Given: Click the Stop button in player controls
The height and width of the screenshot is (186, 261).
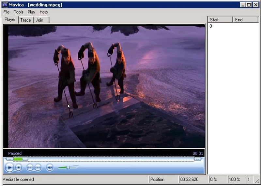Looking at the screenshot, I should click(x=19, y=167).
